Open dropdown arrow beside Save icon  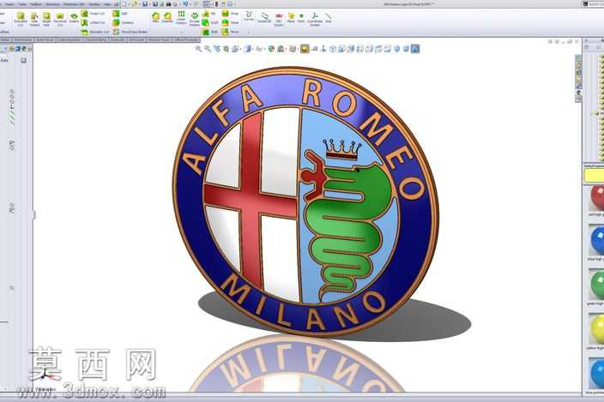pyautogui.click(x=150, y=4)
